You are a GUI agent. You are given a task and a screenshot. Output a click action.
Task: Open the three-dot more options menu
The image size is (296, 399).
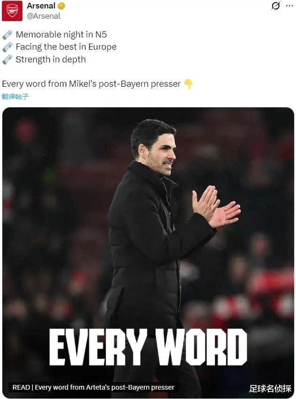point(289,6)
